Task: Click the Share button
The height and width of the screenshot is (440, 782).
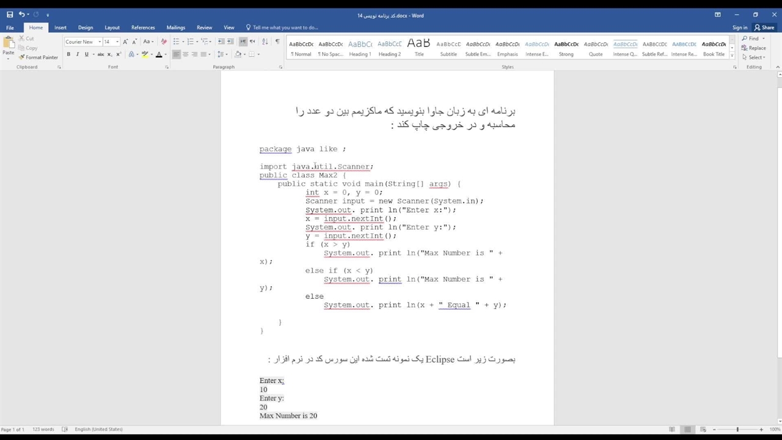Action: point(764,28)
